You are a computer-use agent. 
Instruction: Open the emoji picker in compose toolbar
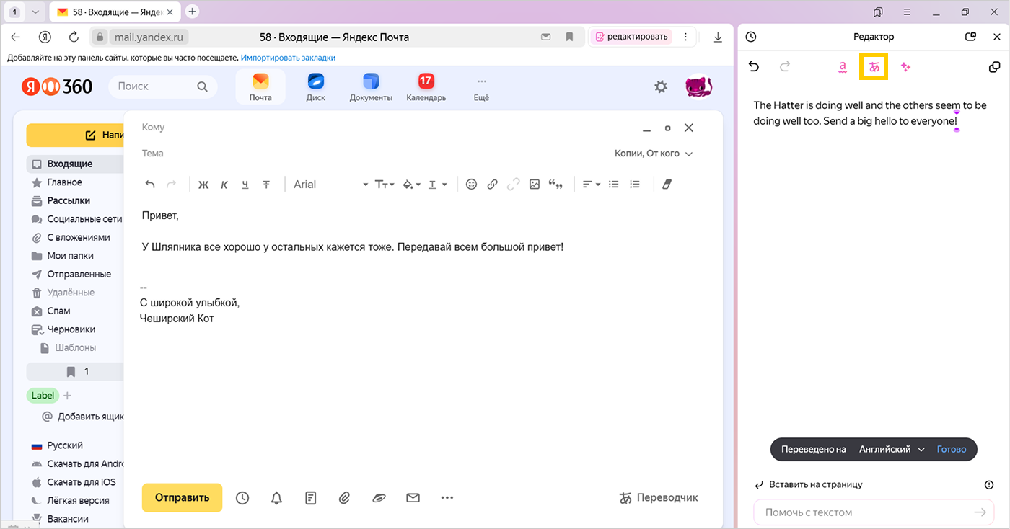pyautogui.click(x=471, y=185)
